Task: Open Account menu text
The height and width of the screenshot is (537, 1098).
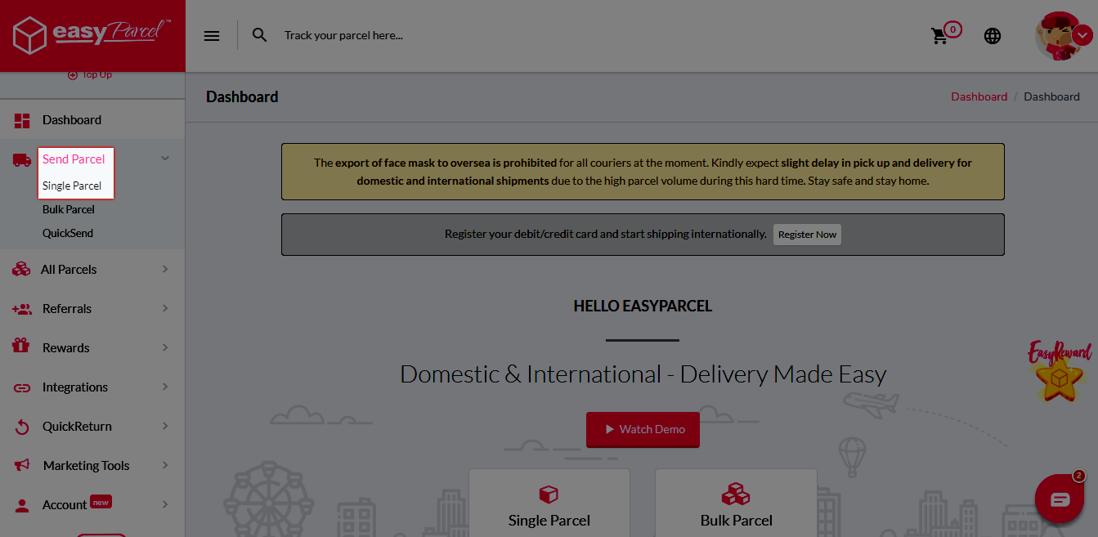Action: pos(65,505)
